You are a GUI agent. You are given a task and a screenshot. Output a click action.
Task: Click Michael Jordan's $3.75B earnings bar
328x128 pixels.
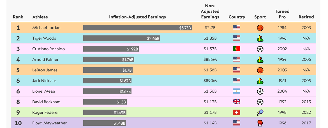[x=137, y=28]
